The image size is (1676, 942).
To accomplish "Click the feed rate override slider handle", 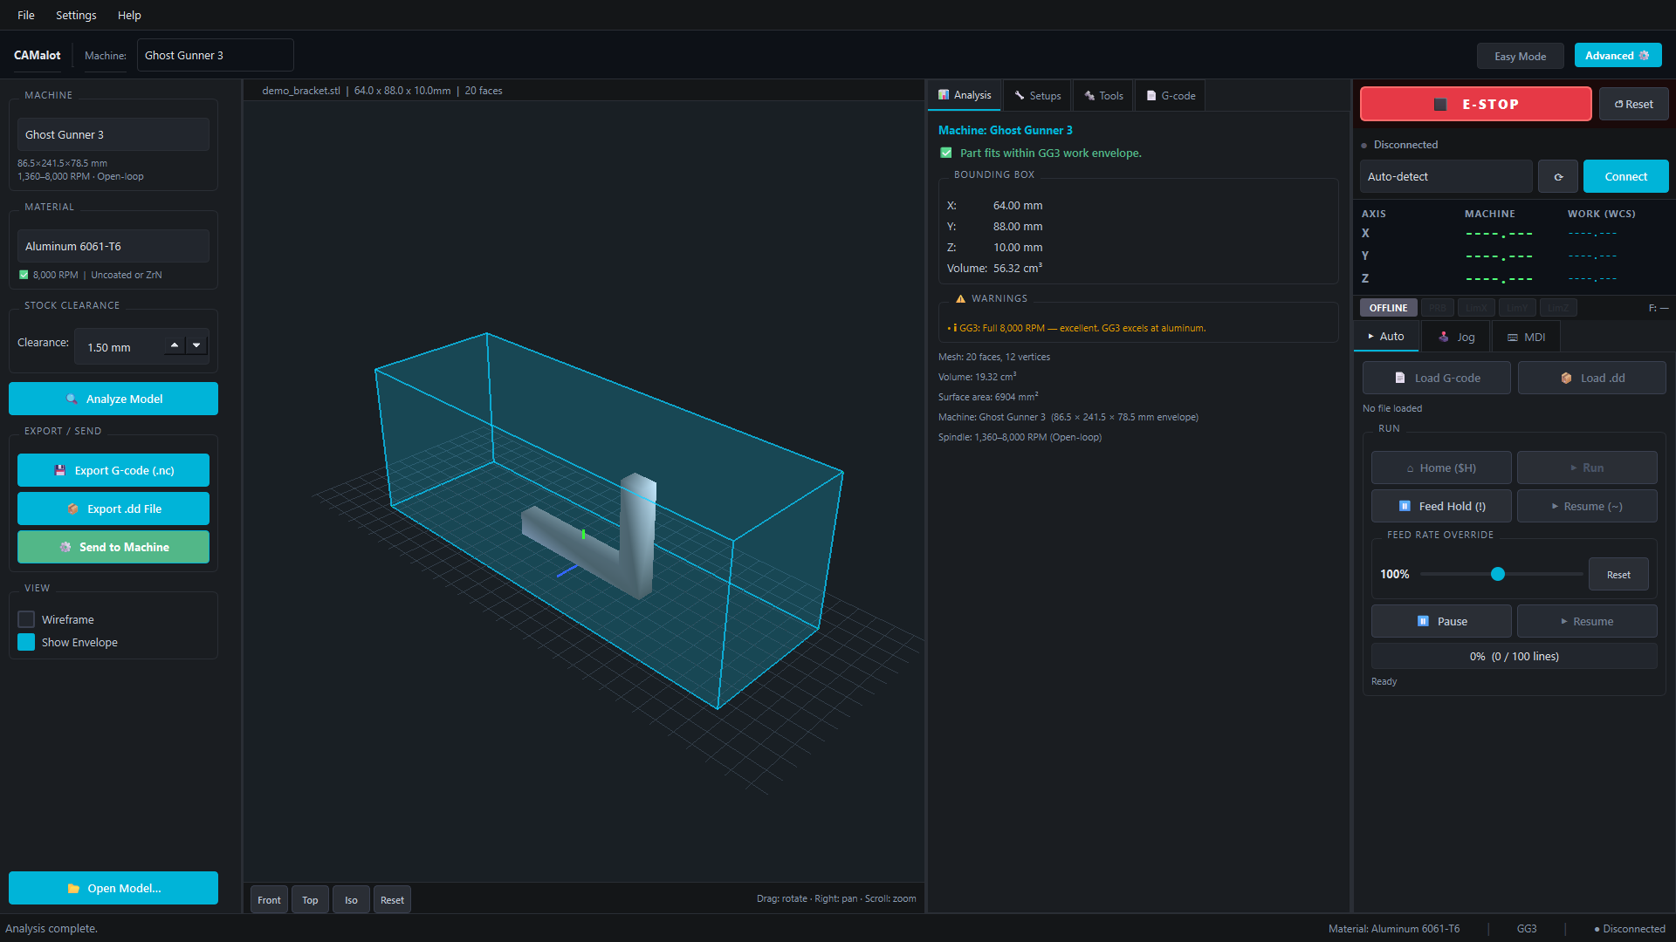I will (x=1498, y=574).
